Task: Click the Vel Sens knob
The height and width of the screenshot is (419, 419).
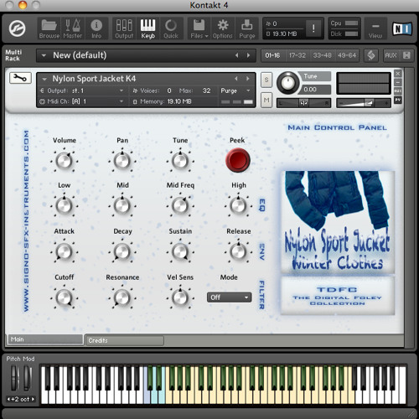Action: point(180,297)
